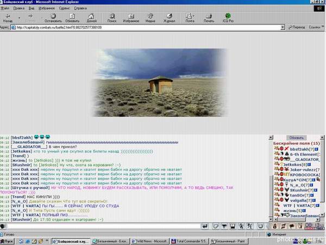Image resolution: width=326 pixels, height=245 pixels.
Task: Open the Сервис menu
Action: pos(64,8)
